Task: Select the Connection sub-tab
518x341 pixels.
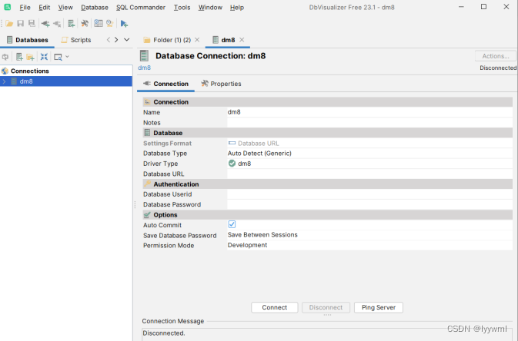Action: pos(165,84)
